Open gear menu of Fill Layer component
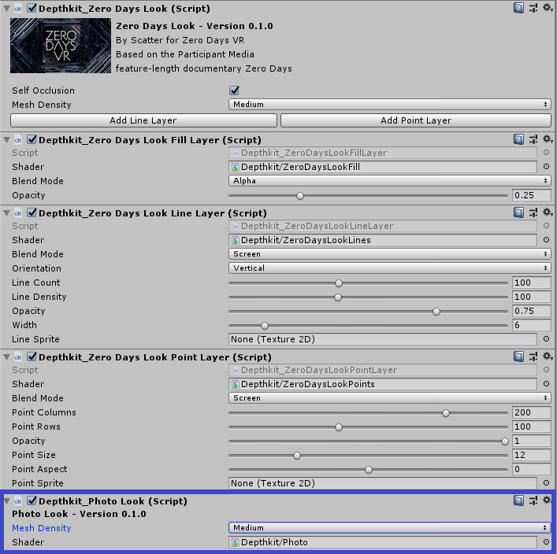 tap(548, 139)
